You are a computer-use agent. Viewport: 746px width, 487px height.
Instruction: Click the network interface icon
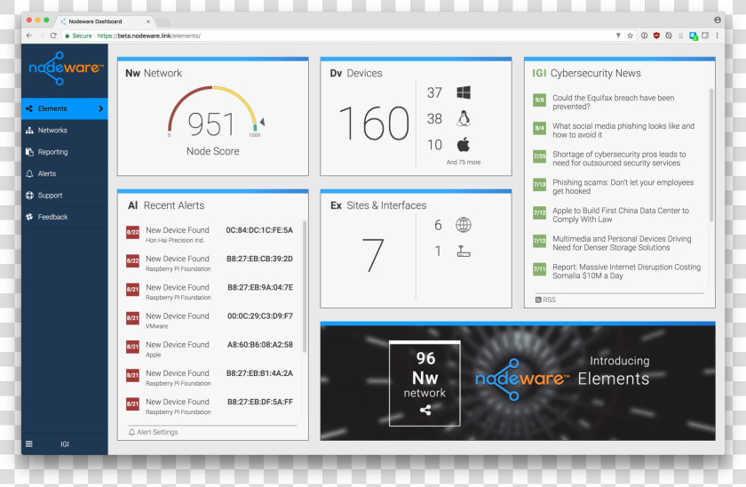(x=464, y=251)
